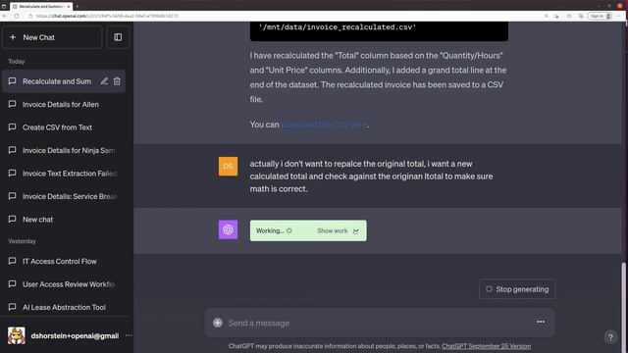Open Invoice Details: Service Break chat
628x353 pixels.
[x=63, y=196]
